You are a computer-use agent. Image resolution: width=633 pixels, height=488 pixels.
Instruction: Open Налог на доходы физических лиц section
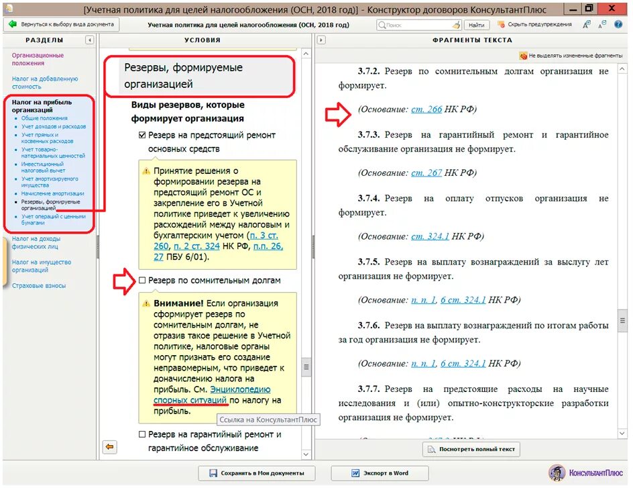click(x=36, y=242)
